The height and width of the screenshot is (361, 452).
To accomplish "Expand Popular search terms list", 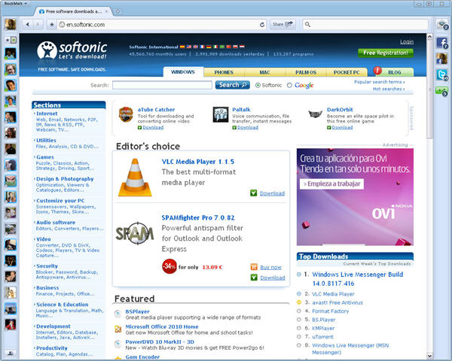I will (x=380, y=81).
